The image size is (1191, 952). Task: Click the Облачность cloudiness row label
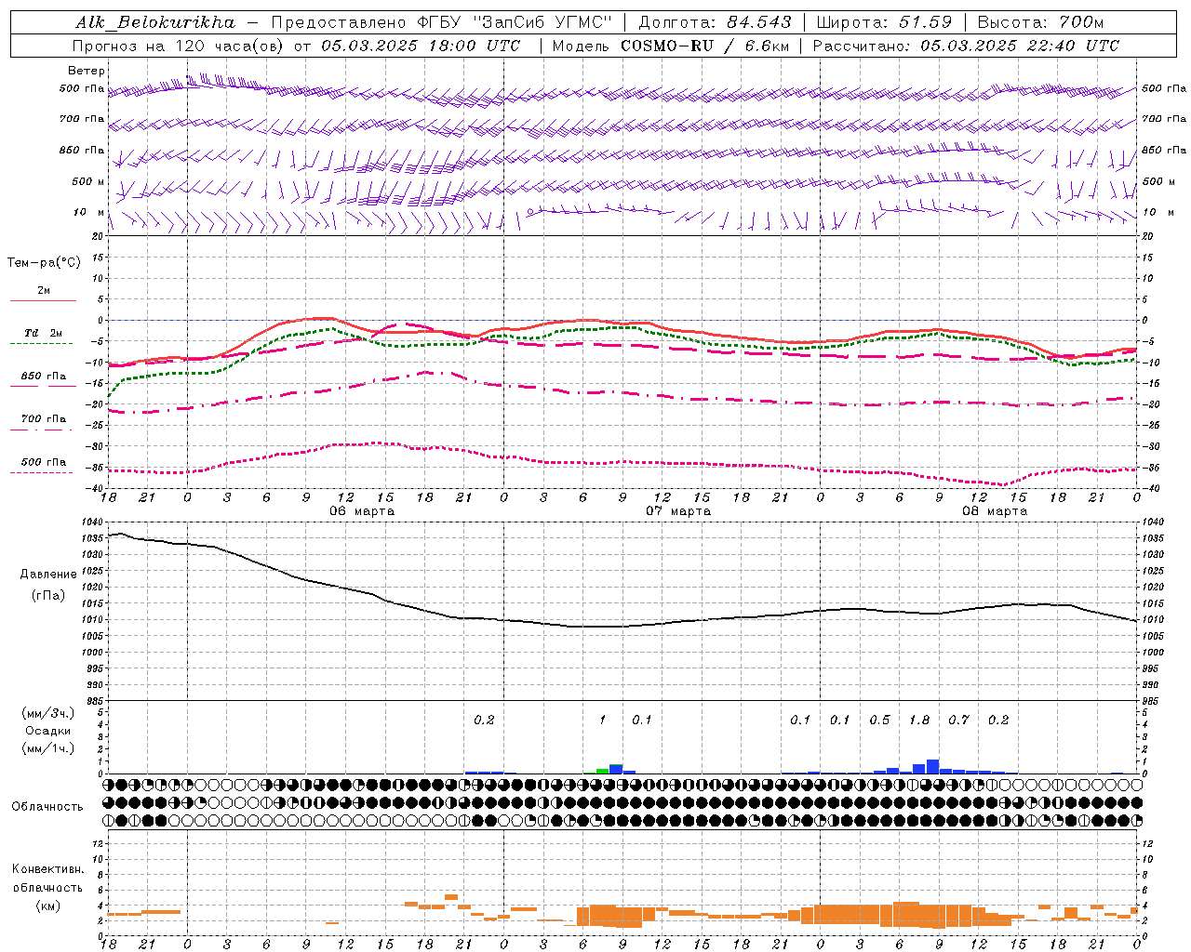(47, 807)
